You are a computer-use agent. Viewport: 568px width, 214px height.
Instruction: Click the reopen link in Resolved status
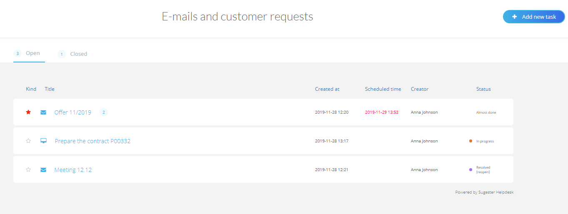[483, 172]
